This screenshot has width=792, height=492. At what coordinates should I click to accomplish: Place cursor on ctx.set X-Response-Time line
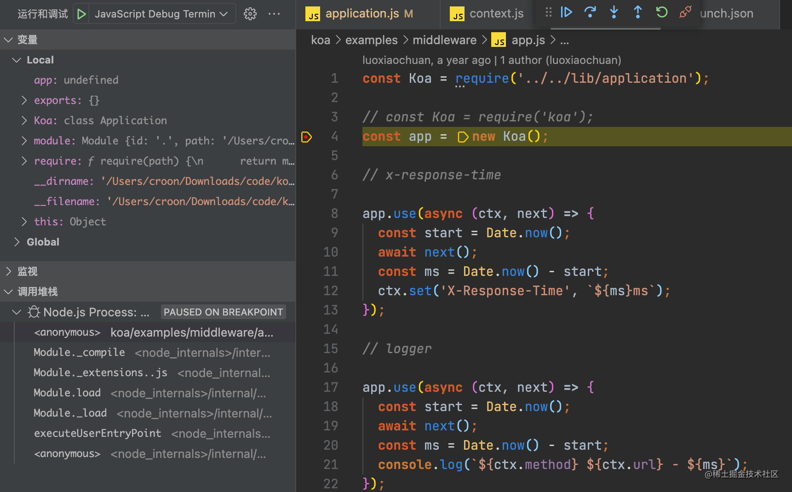pyautogui.click(x=524, y=291)
